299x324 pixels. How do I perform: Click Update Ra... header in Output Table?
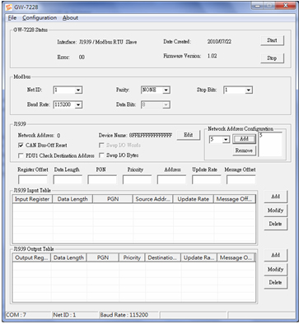(199, 257)
